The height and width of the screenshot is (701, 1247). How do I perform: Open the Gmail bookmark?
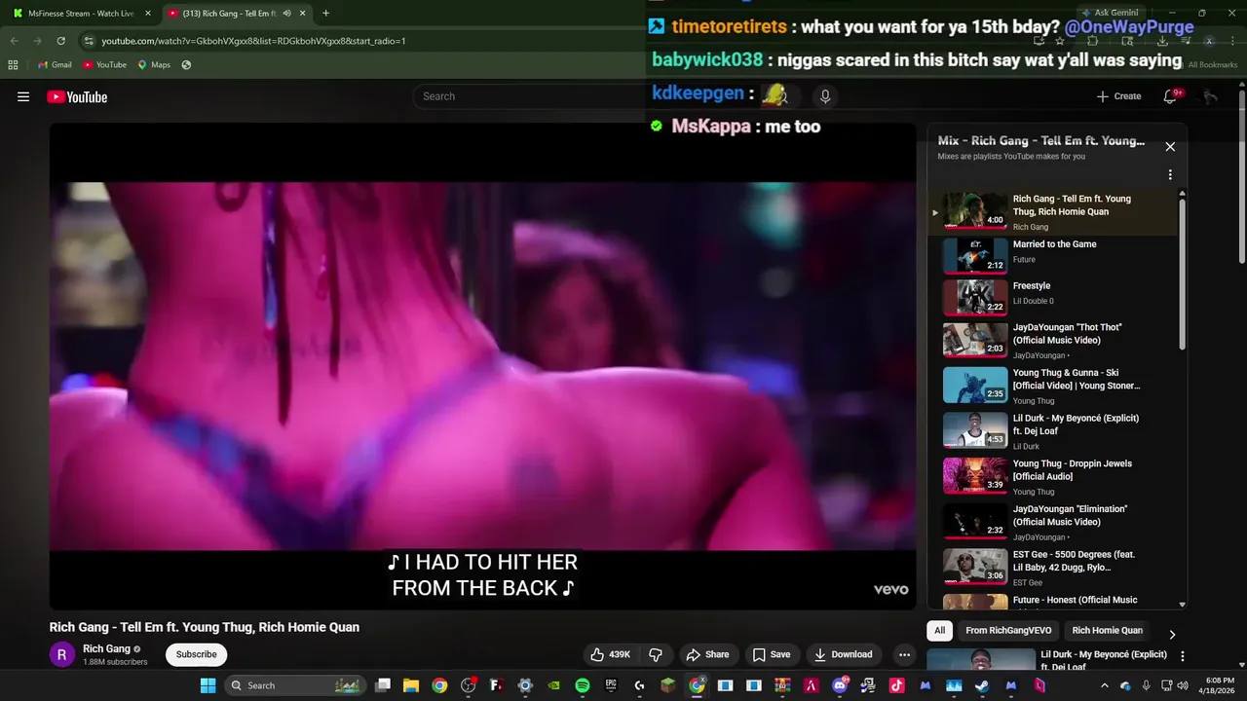pyautogui.click(x=55, y=65)
